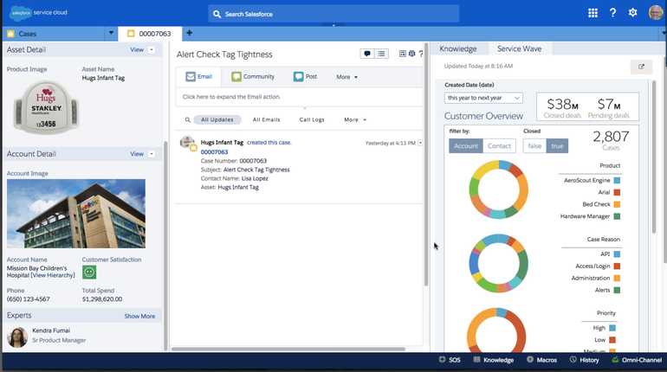Select the Community publisher tab
Screen dimensions: 667x372
[x=253, y=77]
